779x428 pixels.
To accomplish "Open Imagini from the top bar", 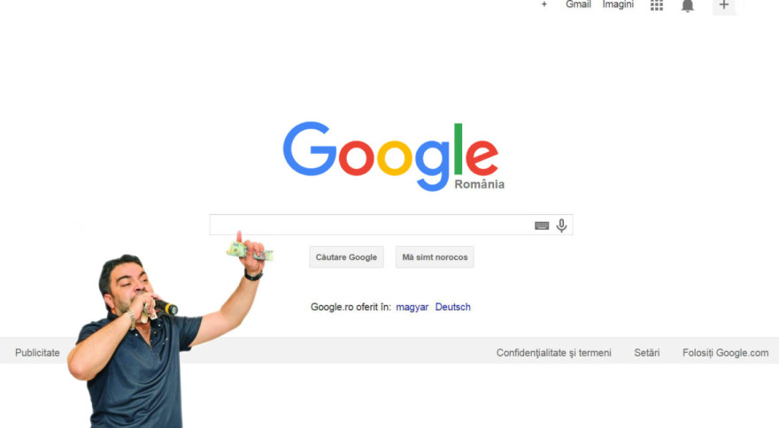I will pos(618,4).
